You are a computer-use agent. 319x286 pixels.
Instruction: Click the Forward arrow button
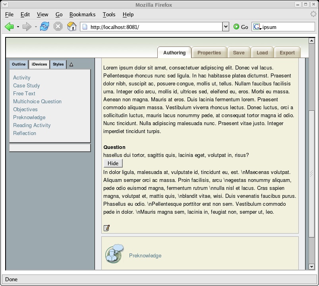click(27, 27)
